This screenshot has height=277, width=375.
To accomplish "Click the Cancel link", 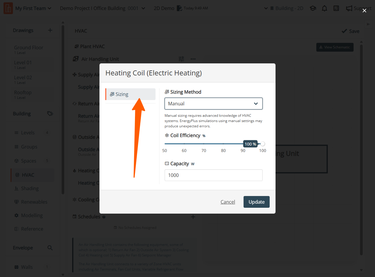I will (228, 202).
